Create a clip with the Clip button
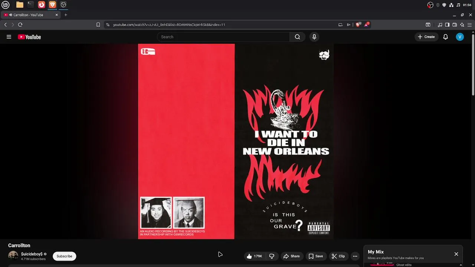Screen dimensions: 475x267 tap(338, 256)
